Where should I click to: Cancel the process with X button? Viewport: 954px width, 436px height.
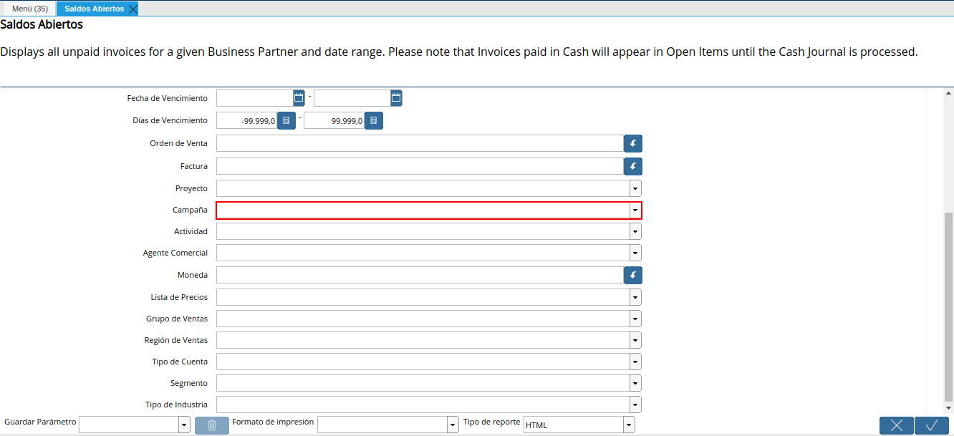pyautogui.click(x=897, y=425)
